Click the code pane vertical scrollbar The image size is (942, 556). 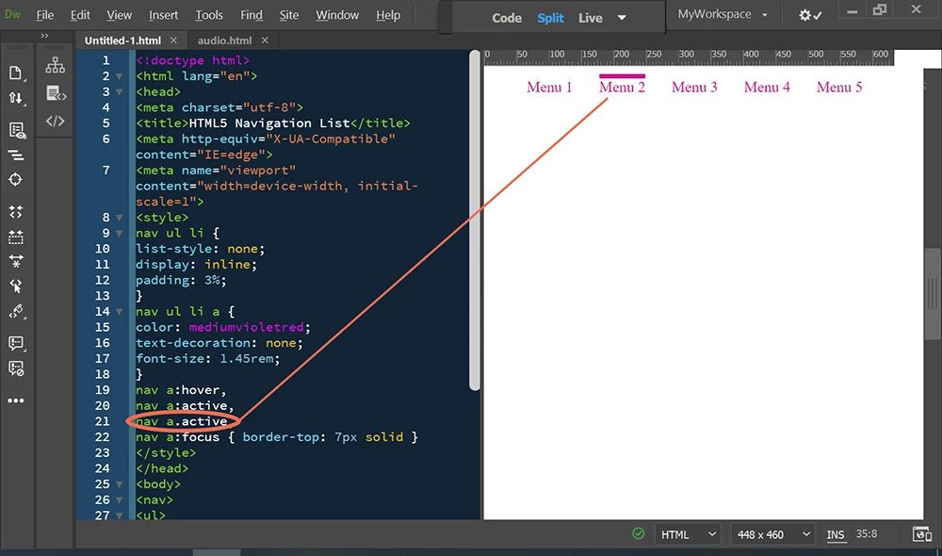(475, 221)
